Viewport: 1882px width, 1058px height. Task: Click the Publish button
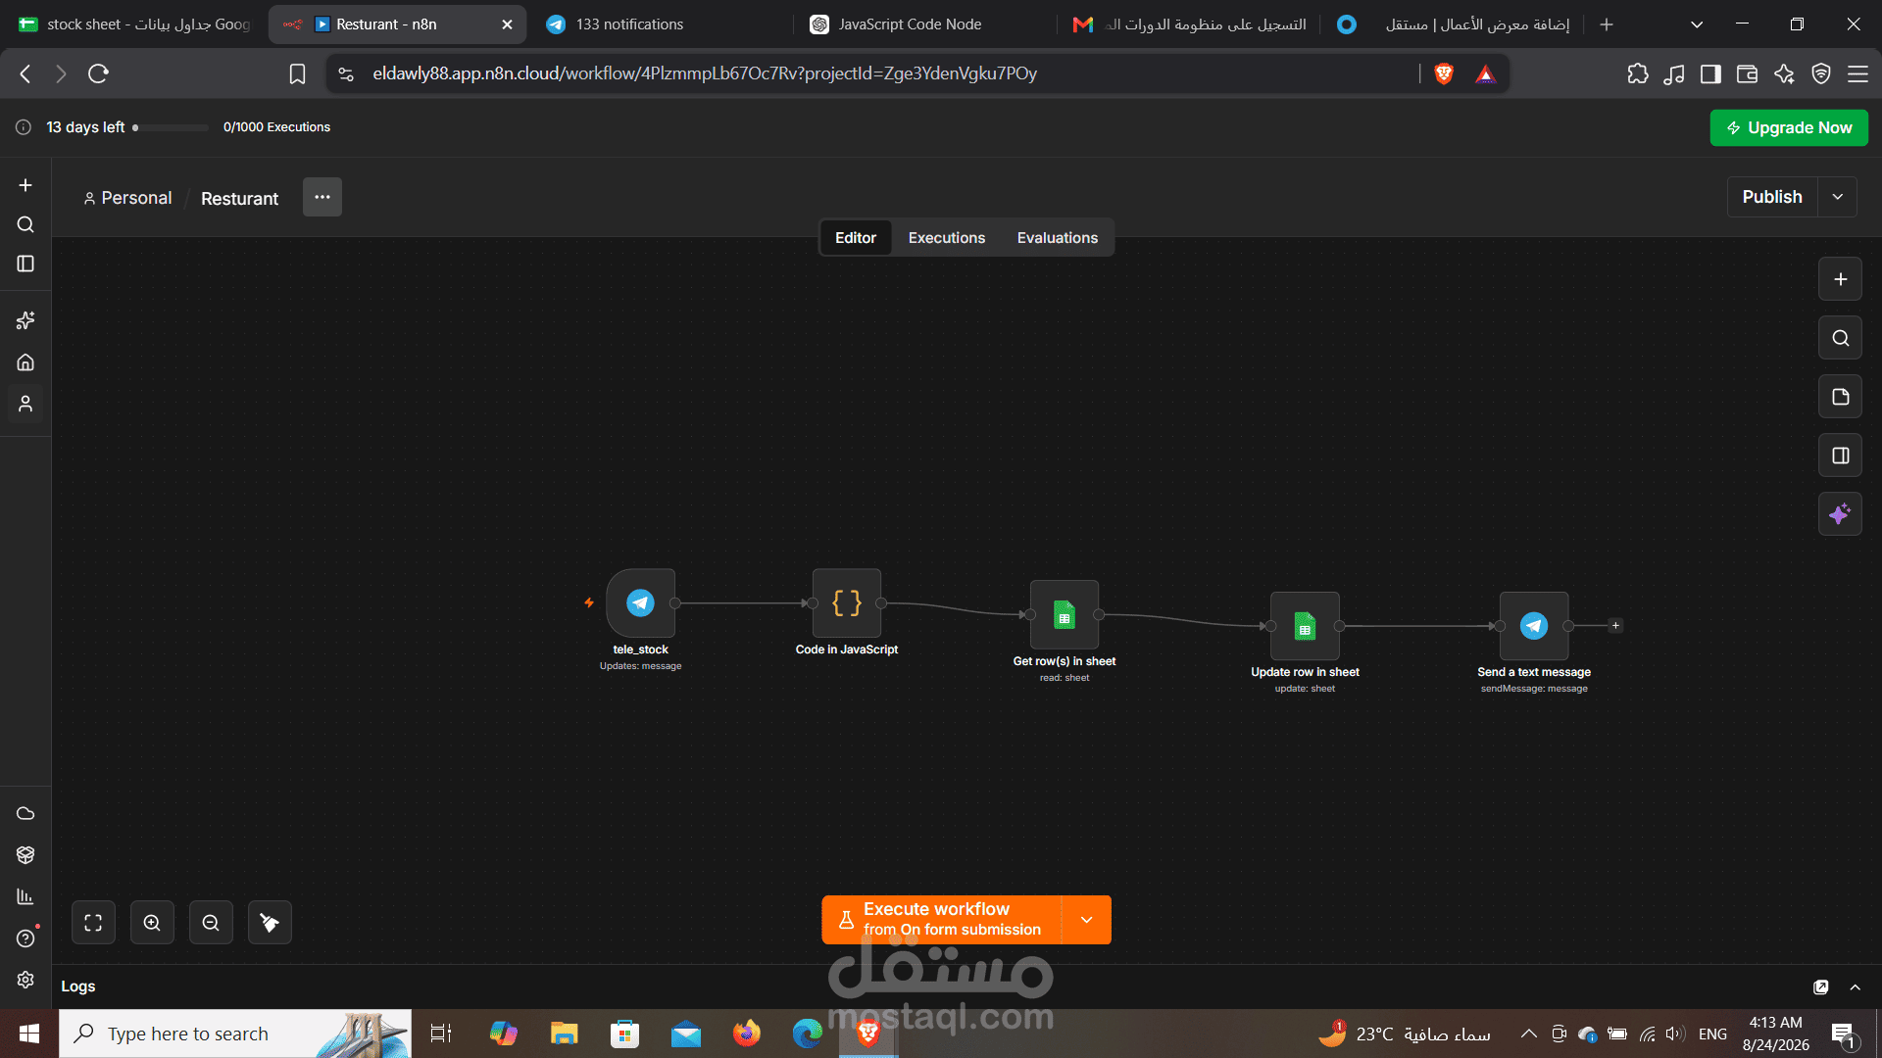coord(1772,197)
